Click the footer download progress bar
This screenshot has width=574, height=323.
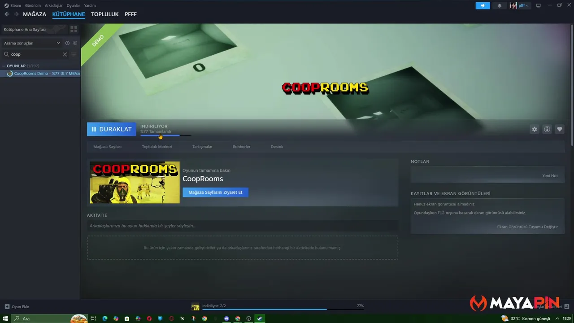pos(283,309)
